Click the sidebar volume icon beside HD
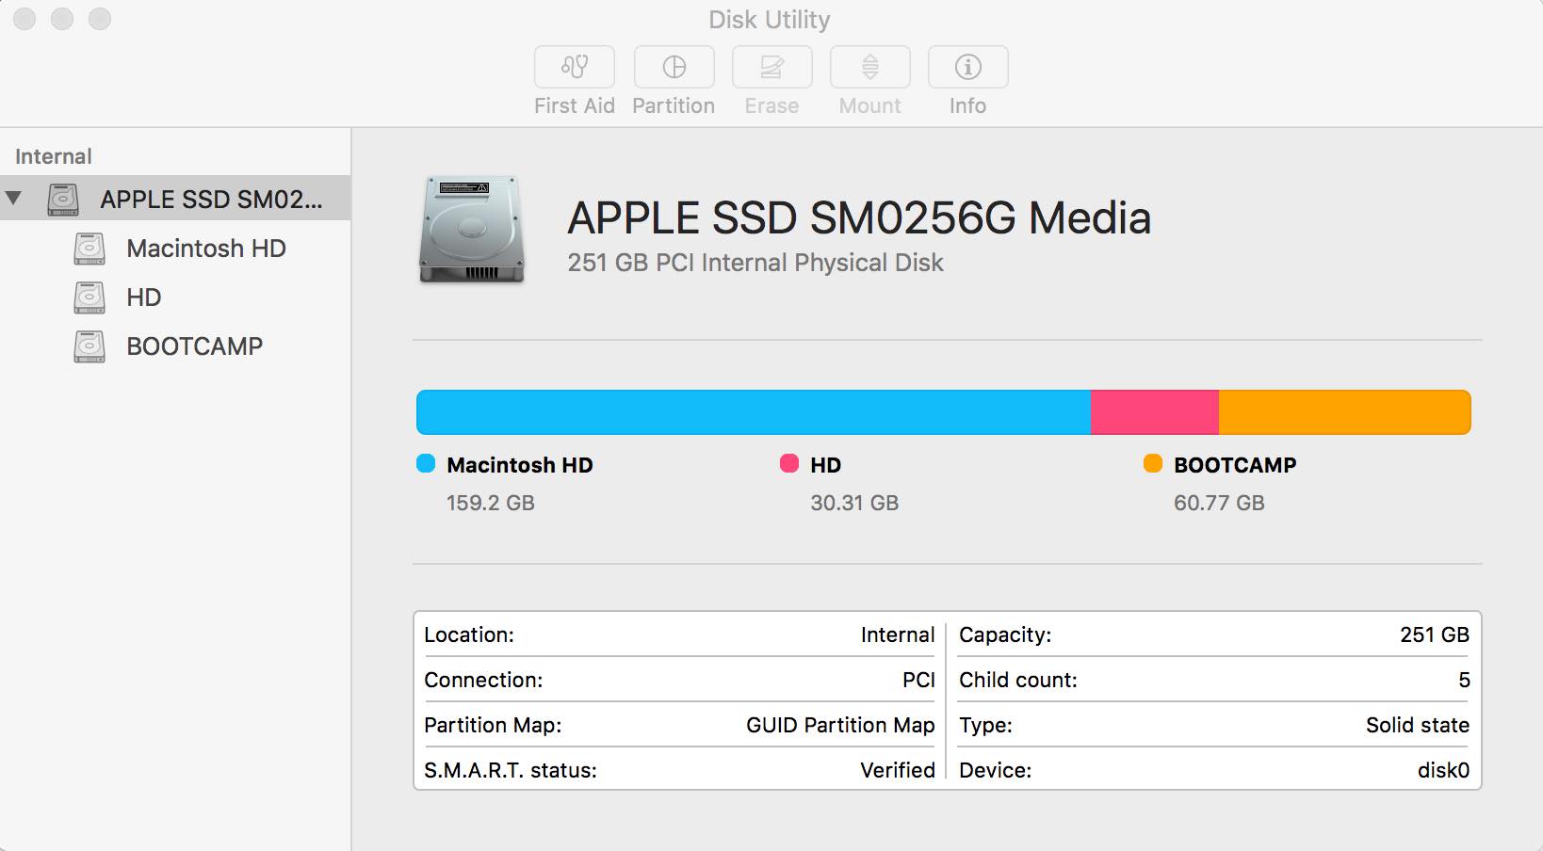1543x851 pixels. pos(89,297)
